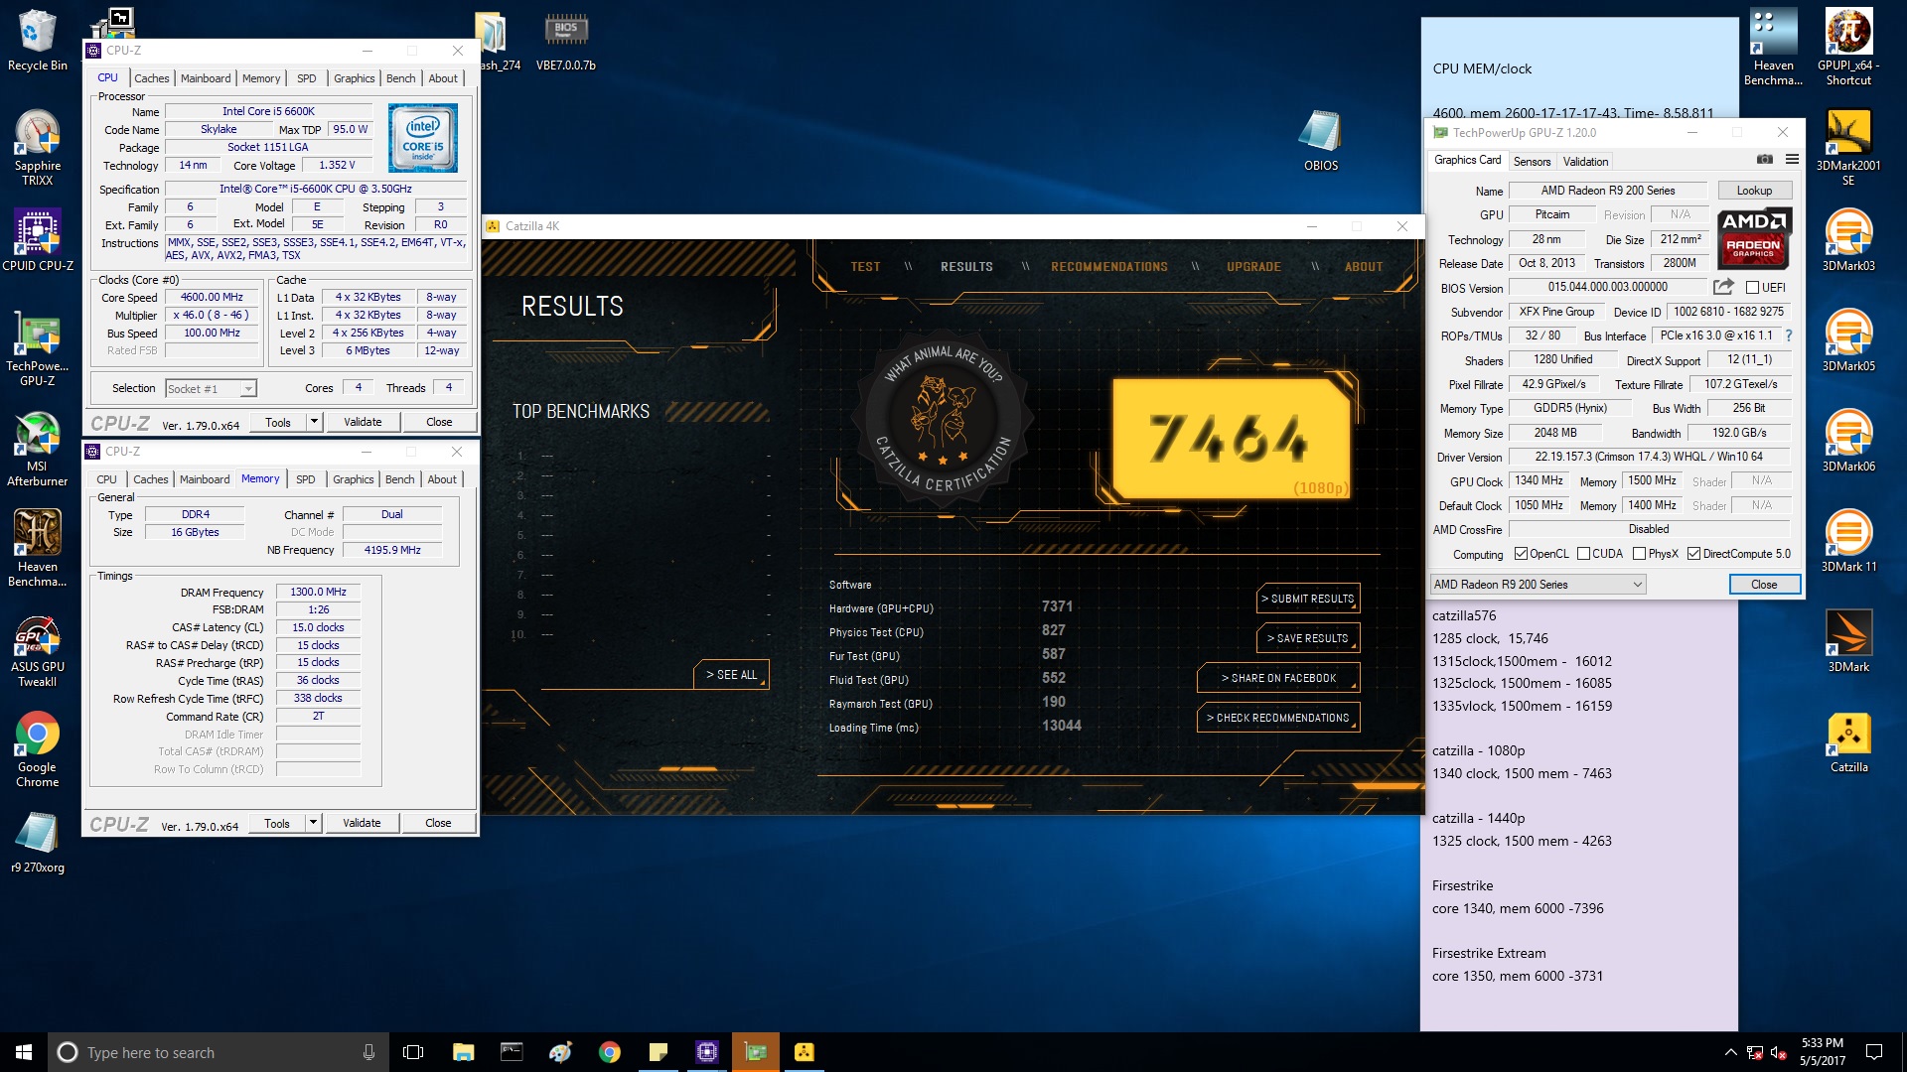This screenshot has height=1072, width=1907.
Task: Launch 3DMark2001 SE desktop shortcut
Action: click(1848, 147)
